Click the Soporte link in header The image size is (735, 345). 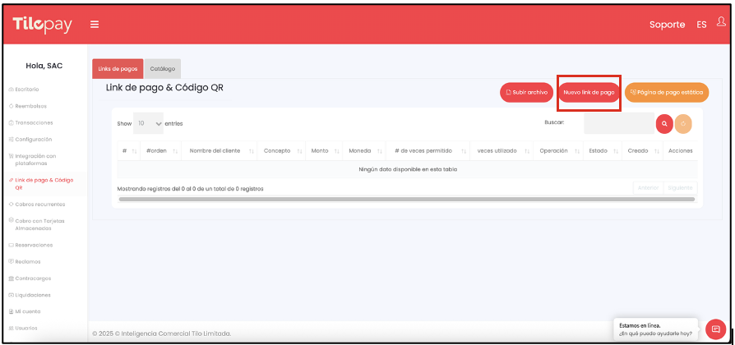pyautogui.click(x=667, y=25)
